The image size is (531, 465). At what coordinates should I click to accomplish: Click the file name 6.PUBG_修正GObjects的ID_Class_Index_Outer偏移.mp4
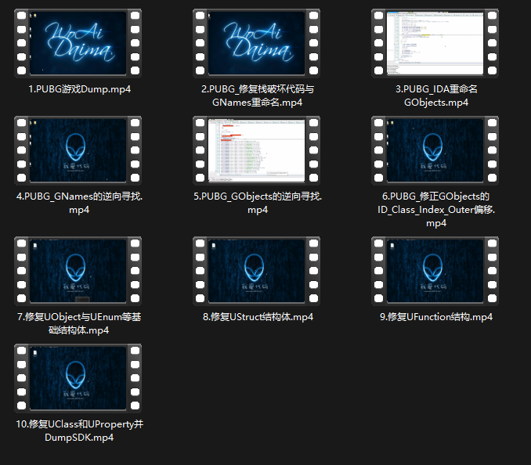coord(436,210)
